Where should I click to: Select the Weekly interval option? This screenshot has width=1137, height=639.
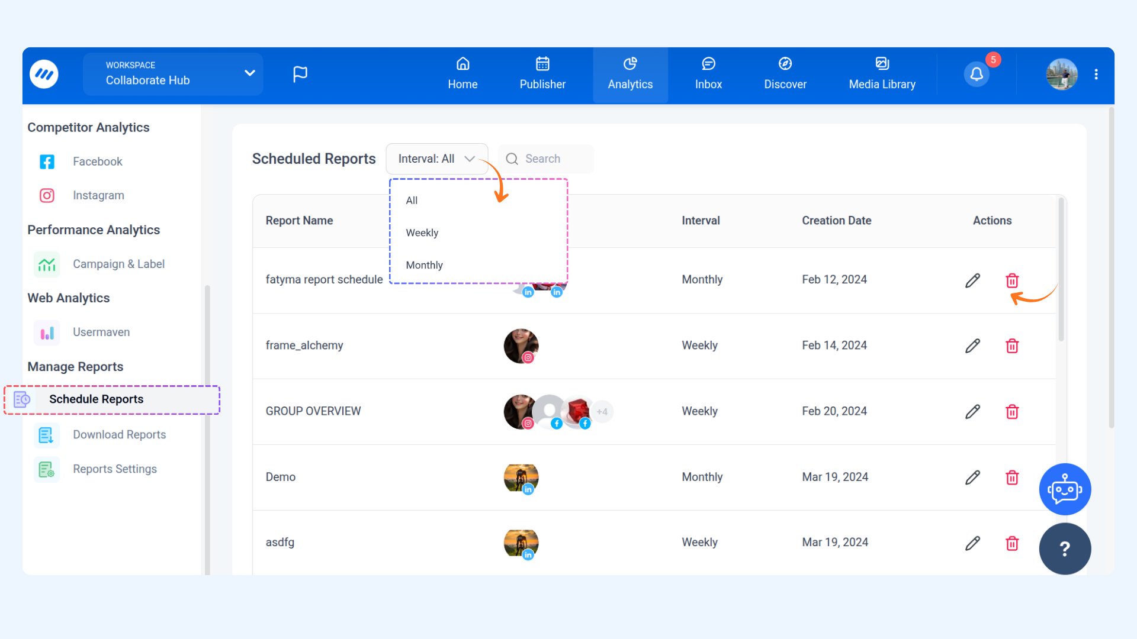(422, 233)
